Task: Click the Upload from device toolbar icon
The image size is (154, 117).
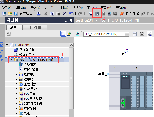Action: coord(104,13)
